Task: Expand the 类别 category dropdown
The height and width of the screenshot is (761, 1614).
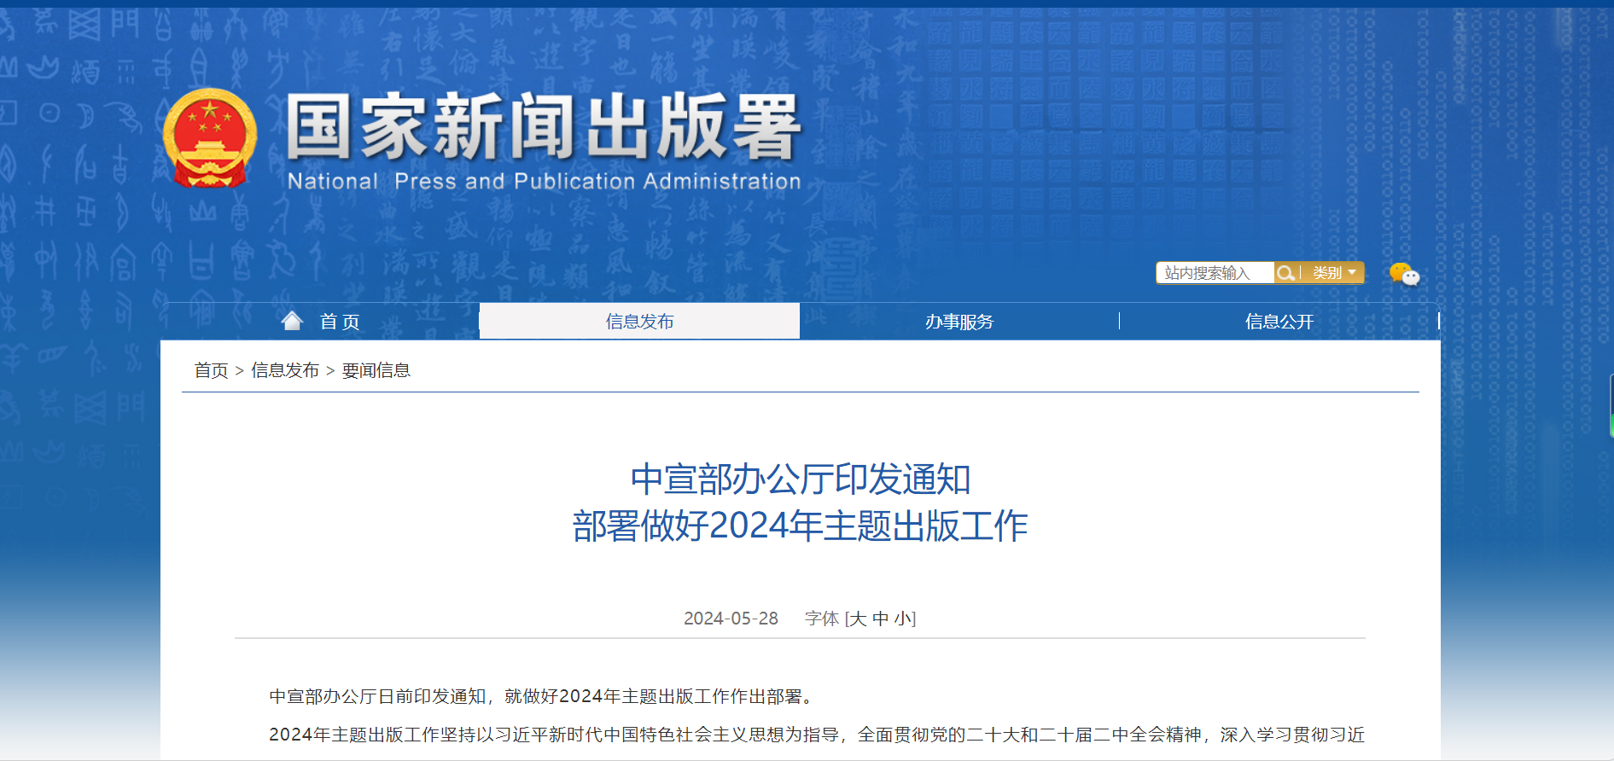Action: (1333, 273)
